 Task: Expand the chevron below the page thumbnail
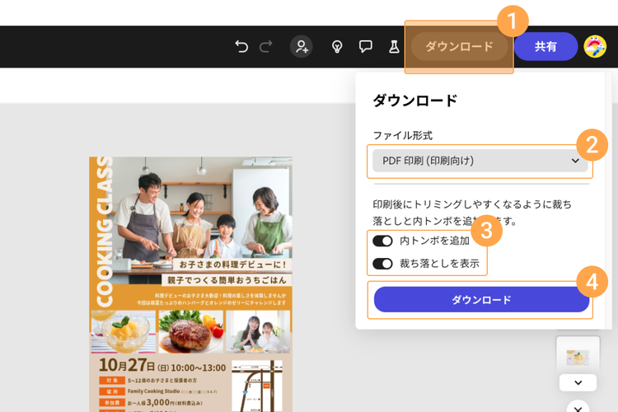tap(578, 383)
